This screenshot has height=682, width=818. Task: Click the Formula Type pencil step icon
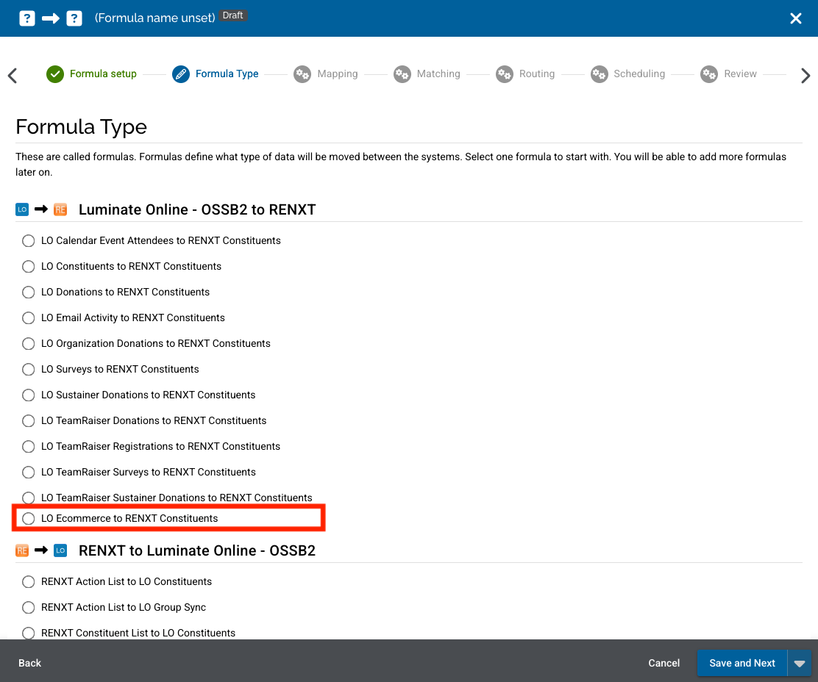point(181,74)
